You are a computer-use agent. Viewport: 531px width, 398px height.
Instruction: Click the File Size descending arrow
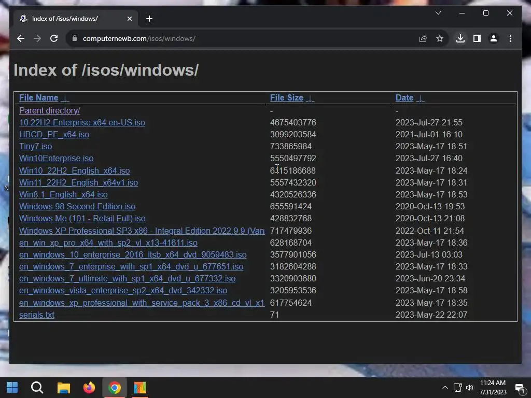point(310,98)
